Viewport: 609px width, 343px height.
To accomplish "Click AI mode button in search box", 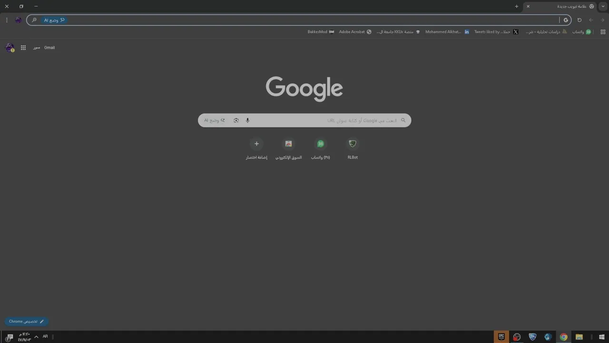I will [x=215, y=121].
